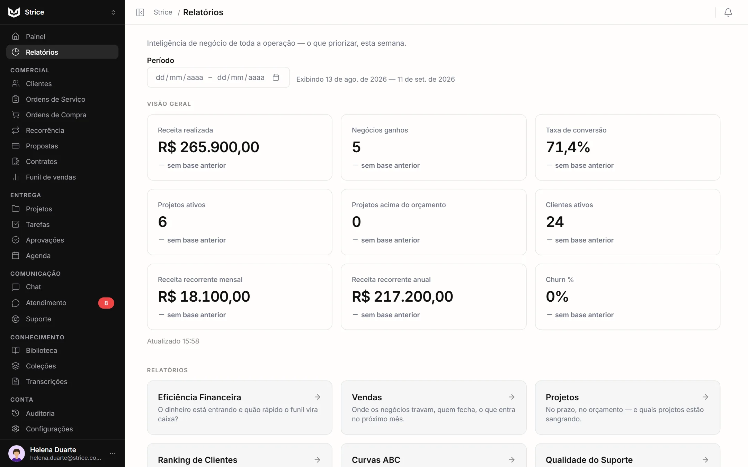Screen dimensions: 748x467
Task: Open Helena Duarte account options menu
Action: pyautogui.click(x=113, y=453)
